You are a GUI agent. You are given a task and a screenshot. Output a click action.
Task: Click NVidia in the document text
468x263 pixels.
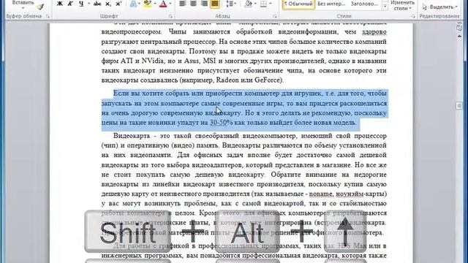point(153,61)
